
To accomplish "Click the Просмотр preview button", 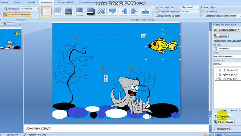I will [x=223, y=116].
